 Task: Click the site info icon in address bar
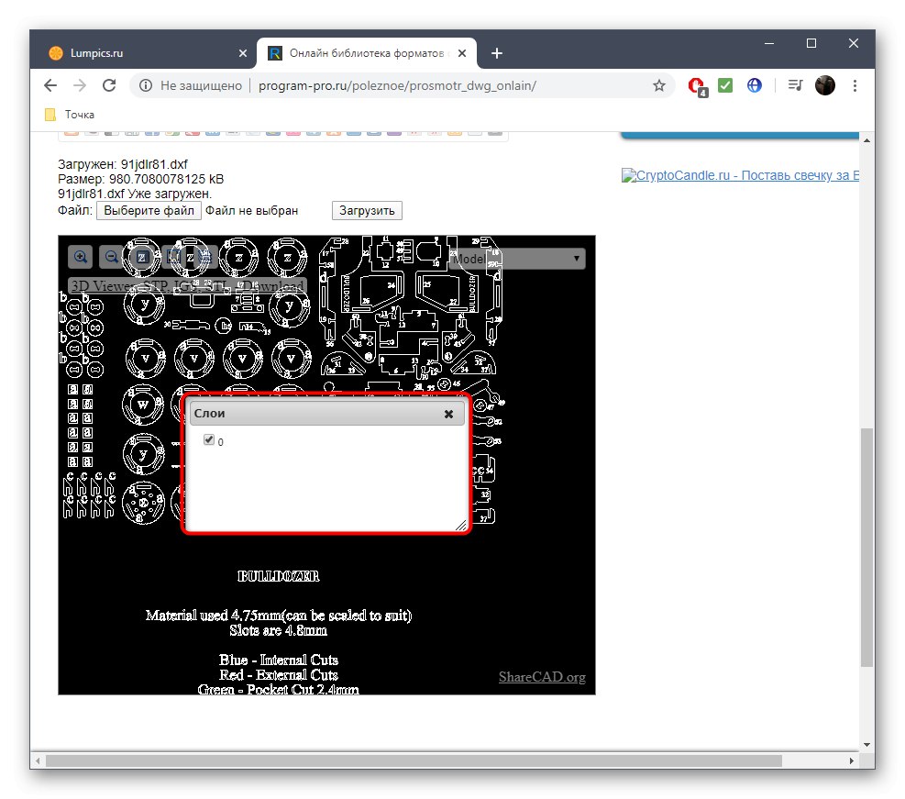146,85
